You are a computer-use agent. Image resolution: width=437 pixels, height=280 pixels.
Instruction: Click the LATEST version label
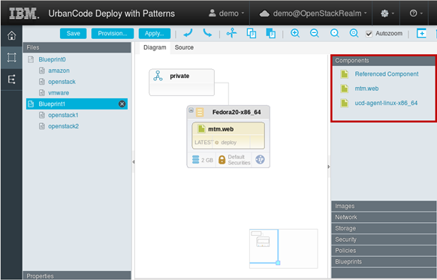point(203,143)
